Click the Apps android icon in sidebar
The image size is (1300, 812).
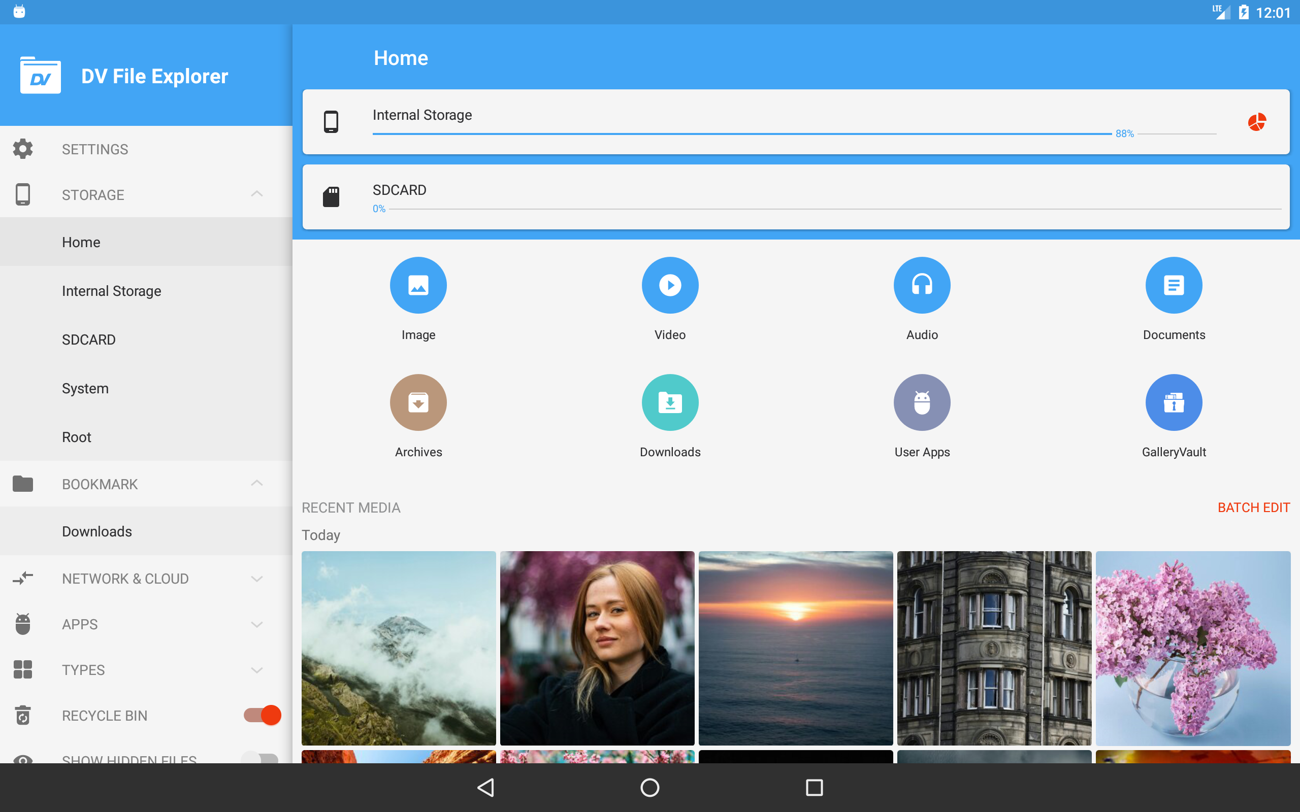(22, 624)
